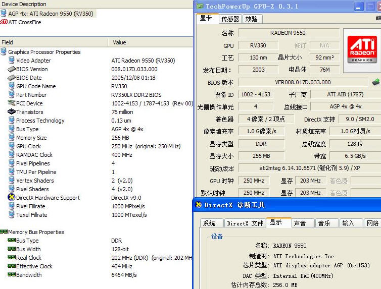Click the BIOS Version chip icon
Screen dimensions: 381x289
click(12, 69)
